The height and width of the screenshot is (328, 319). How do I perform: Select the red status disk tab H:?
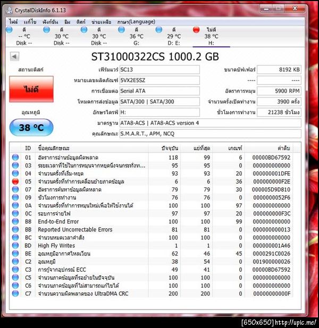click(x=211, y=36)
